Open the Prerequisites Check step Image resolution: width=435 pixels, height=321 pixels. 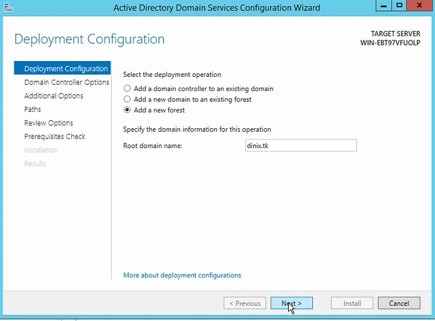coord(54,137)
